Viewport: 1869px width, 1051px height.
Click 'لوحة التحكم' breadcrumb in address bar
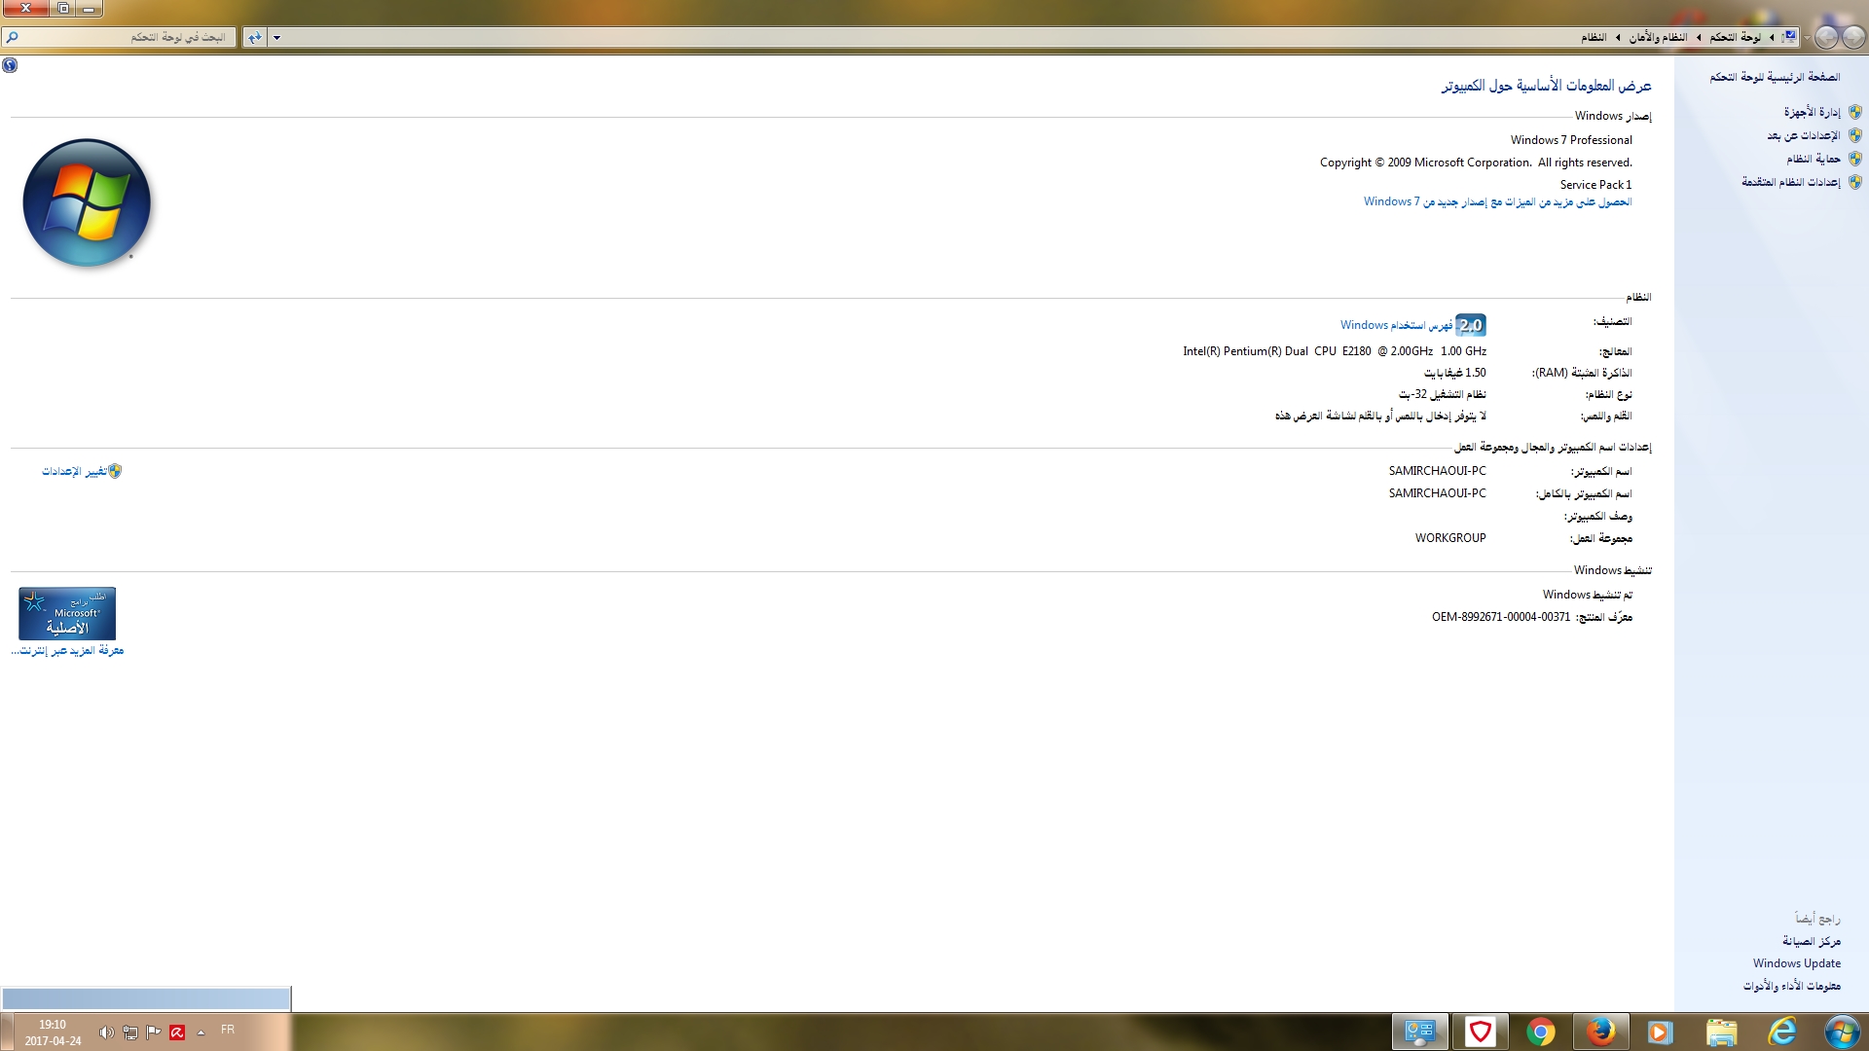point(1735,38)
